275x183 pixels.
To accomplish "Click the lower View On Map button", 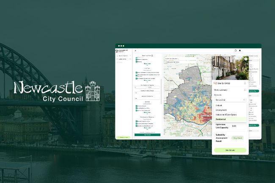I will [x=253, y=126].
